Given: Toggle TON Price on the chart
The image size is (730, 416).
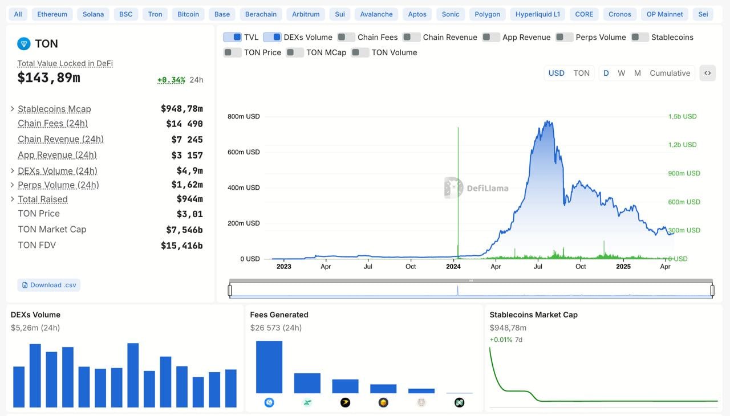Looking at the screenshot, I should (232, 52).
